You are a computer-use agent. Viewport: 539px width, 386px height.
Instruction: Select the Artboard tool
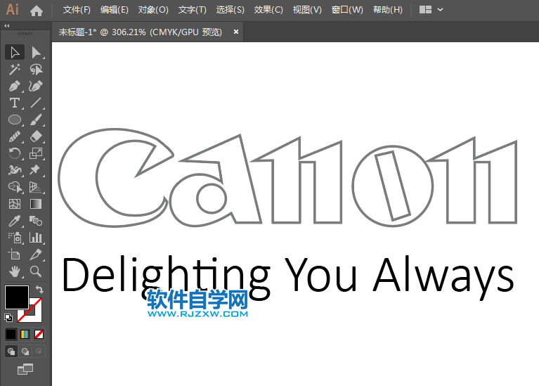(x=15, y=255)
